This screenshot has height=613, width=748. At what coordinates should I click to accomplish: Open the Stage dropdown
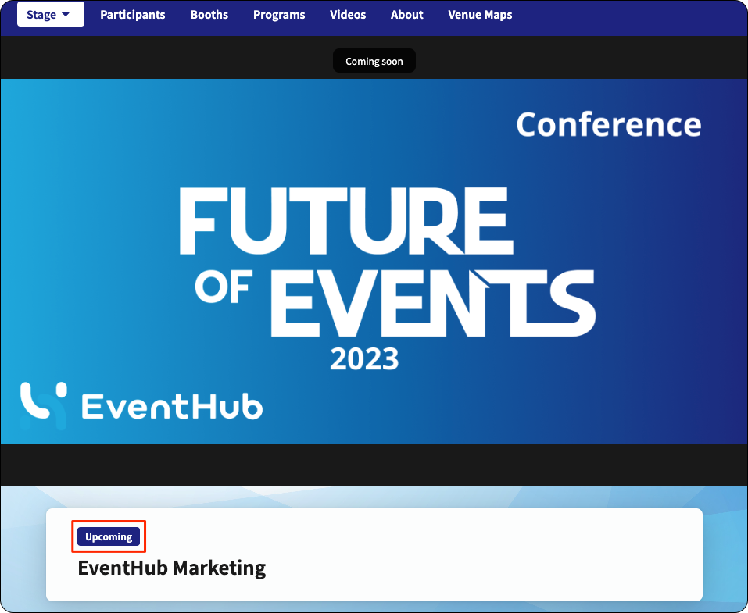(x=51, y=14)
